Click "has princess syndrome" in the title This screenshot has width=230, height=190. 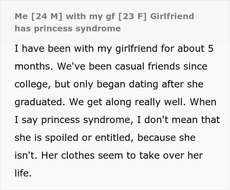(x=67, y=28)
